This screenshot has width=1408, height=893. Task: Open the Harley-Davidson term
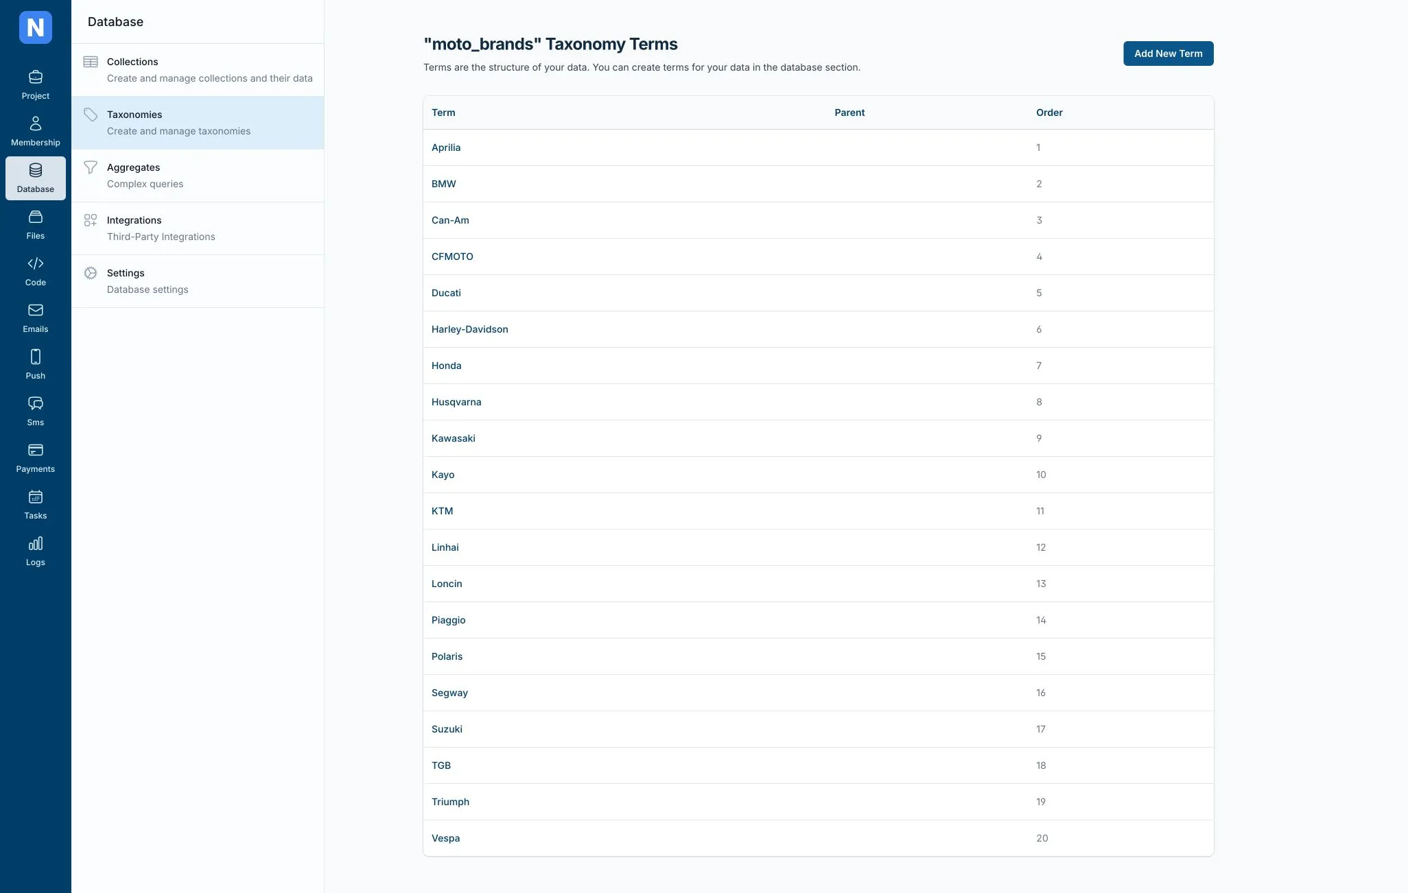(x=469, y=329)
